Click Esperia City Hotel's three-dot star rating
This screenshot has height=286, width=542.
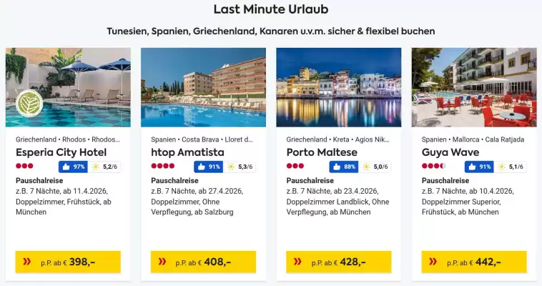(24, 167)
